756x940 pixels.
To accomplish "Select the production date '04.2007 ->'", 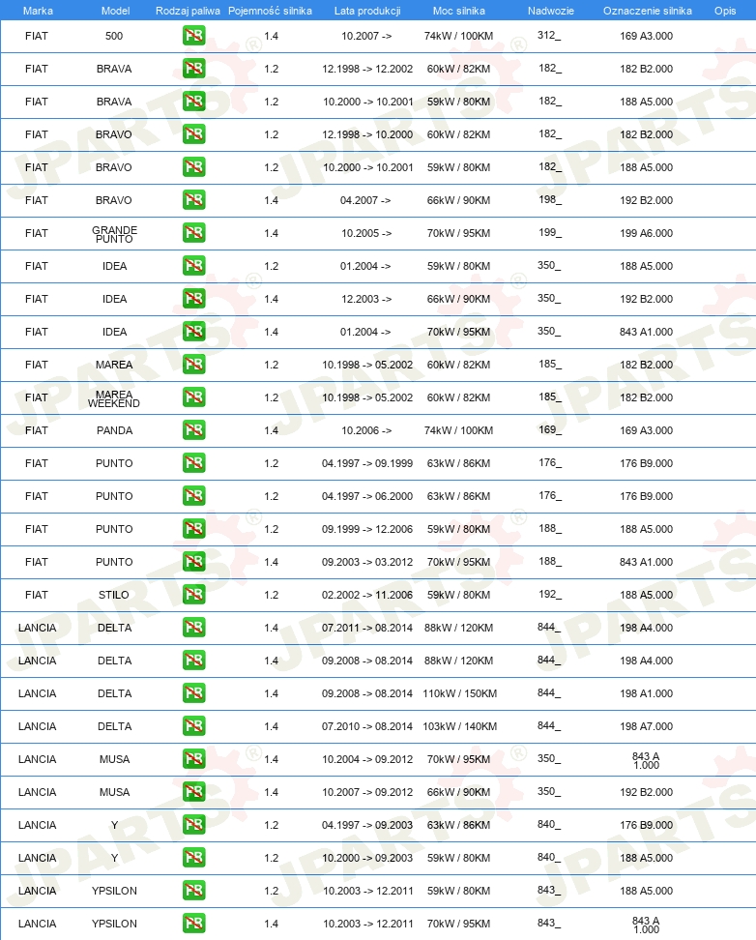I will tap(365, 200).
